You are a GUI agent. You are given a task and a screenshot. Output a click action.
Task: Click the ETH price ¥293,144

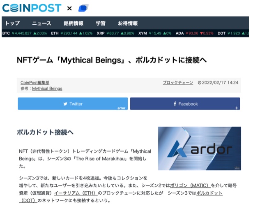(x=69, y=33)
